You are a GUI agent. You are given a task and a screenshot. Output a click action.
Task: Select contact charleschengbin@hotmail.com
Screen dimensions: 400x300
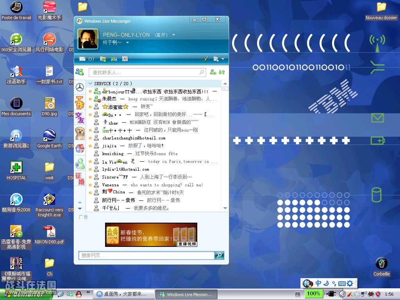coord(134,138)
